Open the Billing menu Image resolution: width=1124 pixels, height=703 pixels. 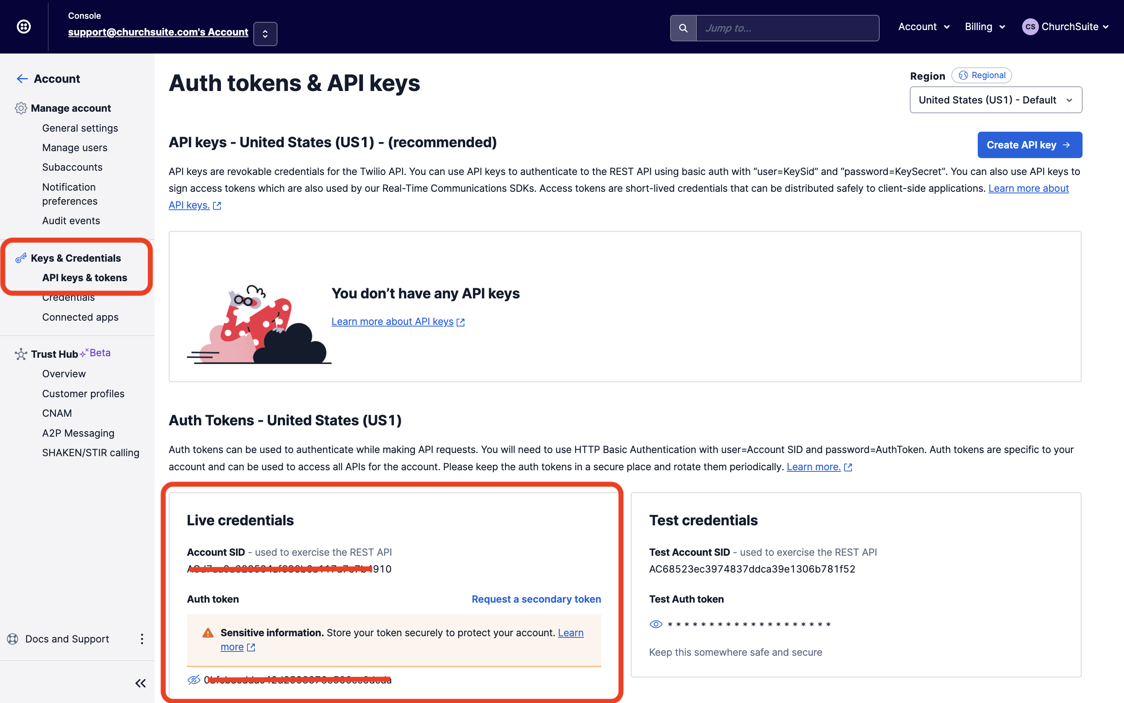(x=985, y=27)
